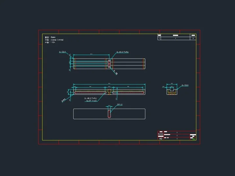Click the Acetal (White) material note
The image size is (235, 176).
click(x=57, y=40)
